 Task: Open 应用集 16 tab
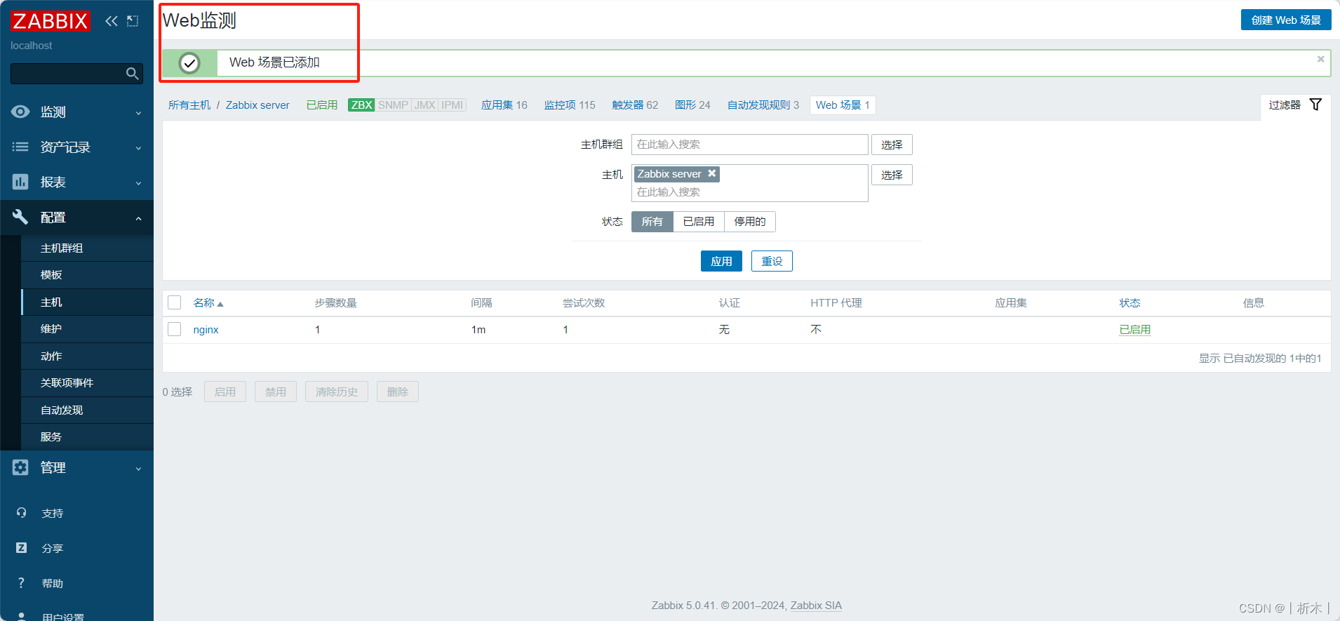(504, 105)
